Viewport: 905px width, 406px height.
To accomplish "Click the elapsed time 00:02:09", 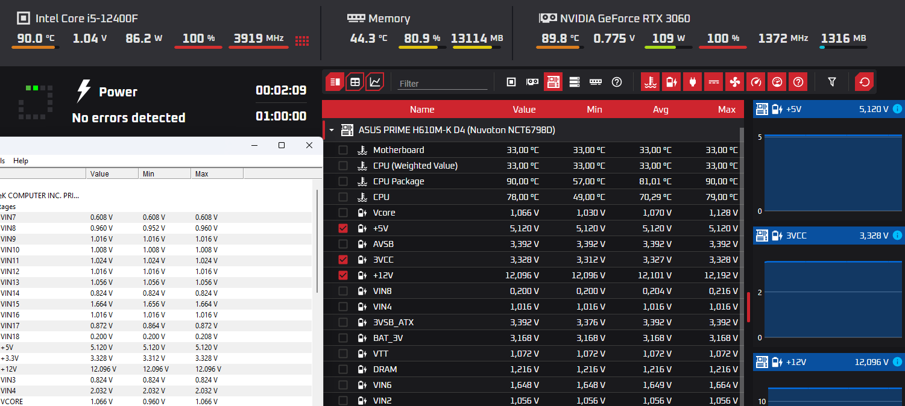I will (281, 90).
